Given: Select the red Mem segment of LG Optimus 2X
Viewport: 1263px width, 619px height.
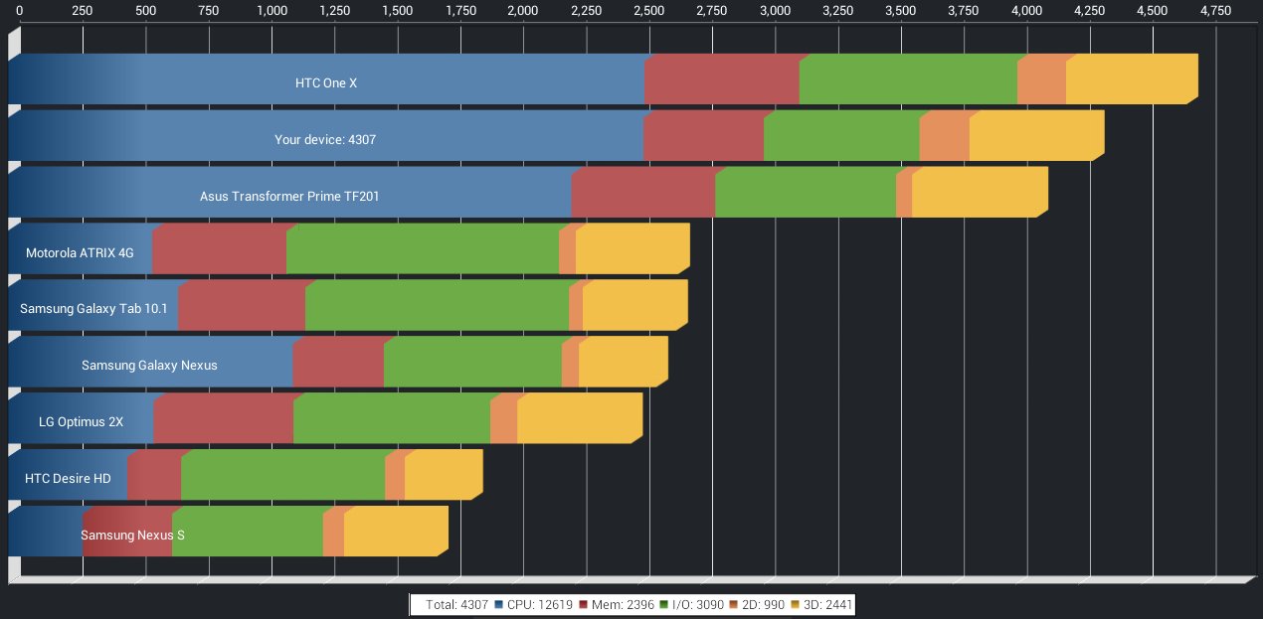Looking at the screenshot, I should [x=223, y=418].
